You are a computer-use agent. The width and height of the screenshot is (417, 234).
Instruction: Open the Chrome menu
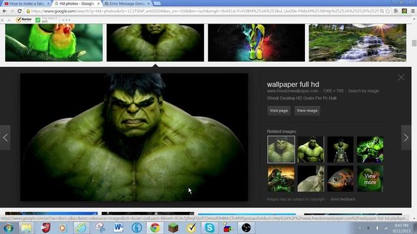tap(412, 11)
